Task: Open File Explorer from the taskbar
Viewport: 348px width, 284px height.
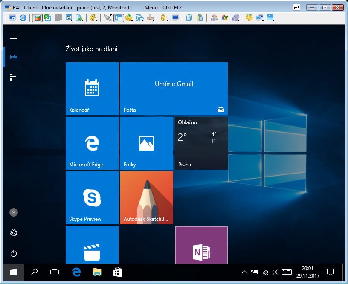Action: (97, 272)
